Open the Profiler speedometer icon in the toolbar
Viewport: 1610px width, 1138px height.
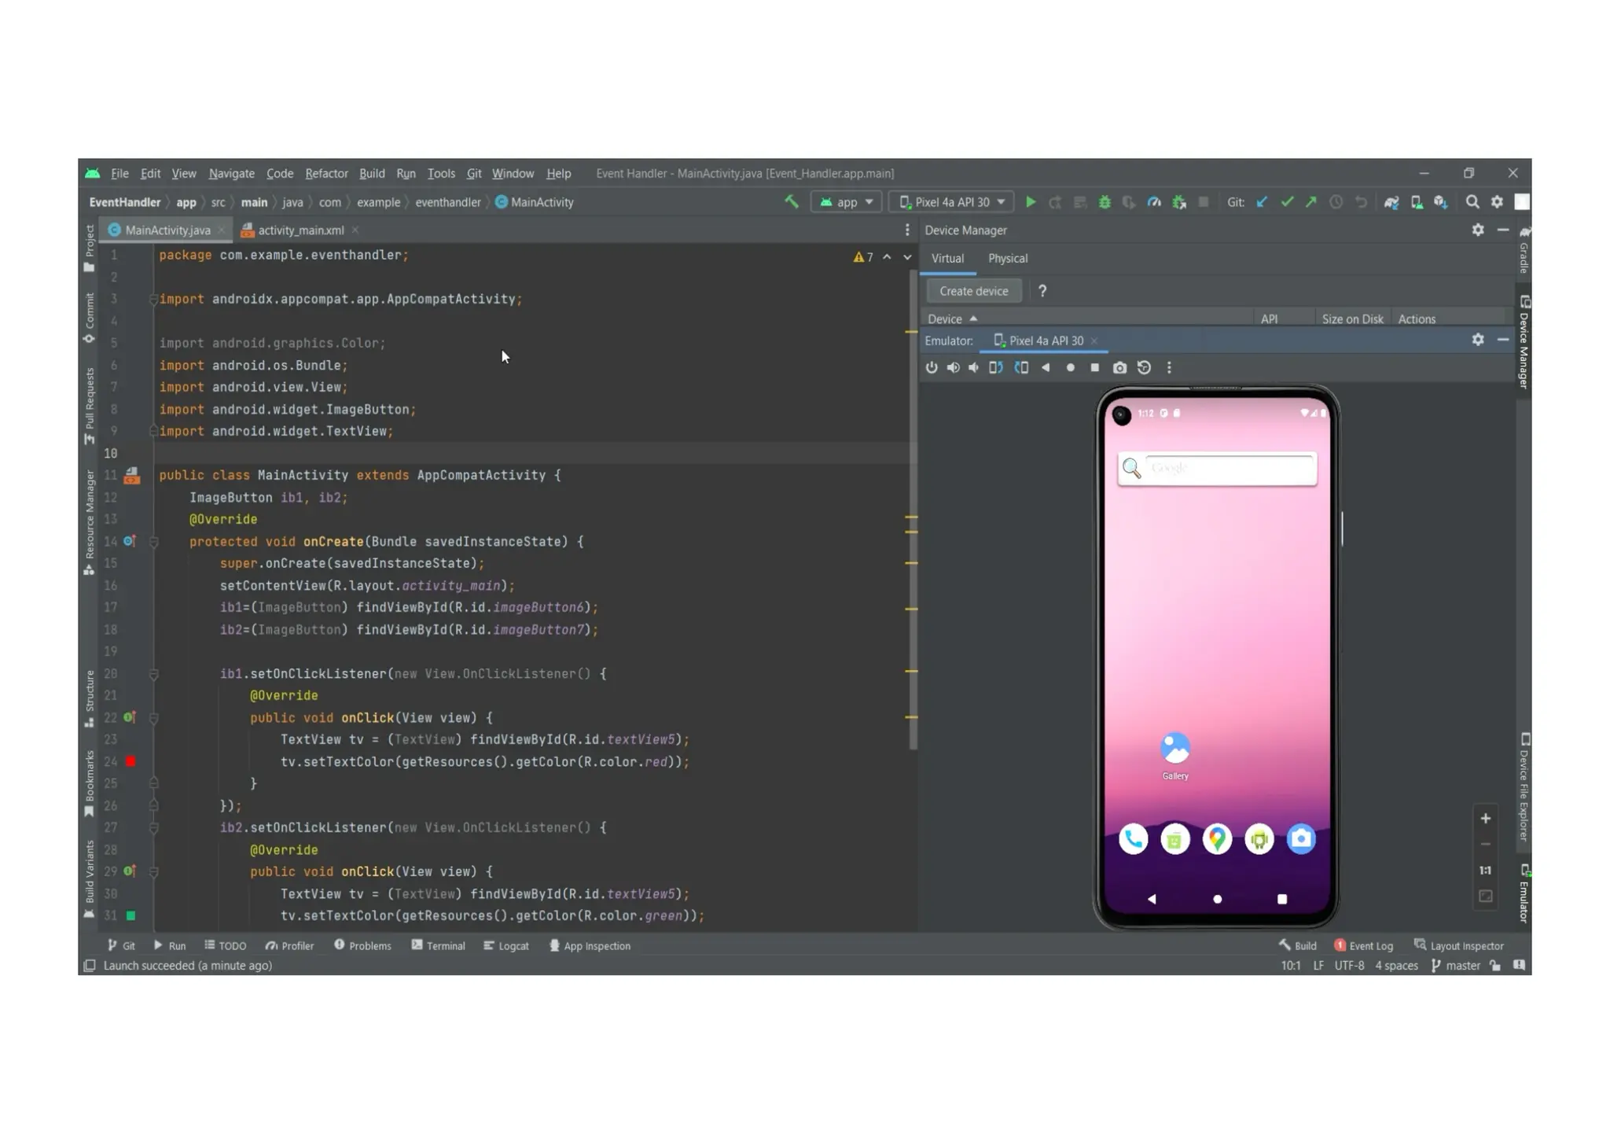click(x=1154, y=202)
